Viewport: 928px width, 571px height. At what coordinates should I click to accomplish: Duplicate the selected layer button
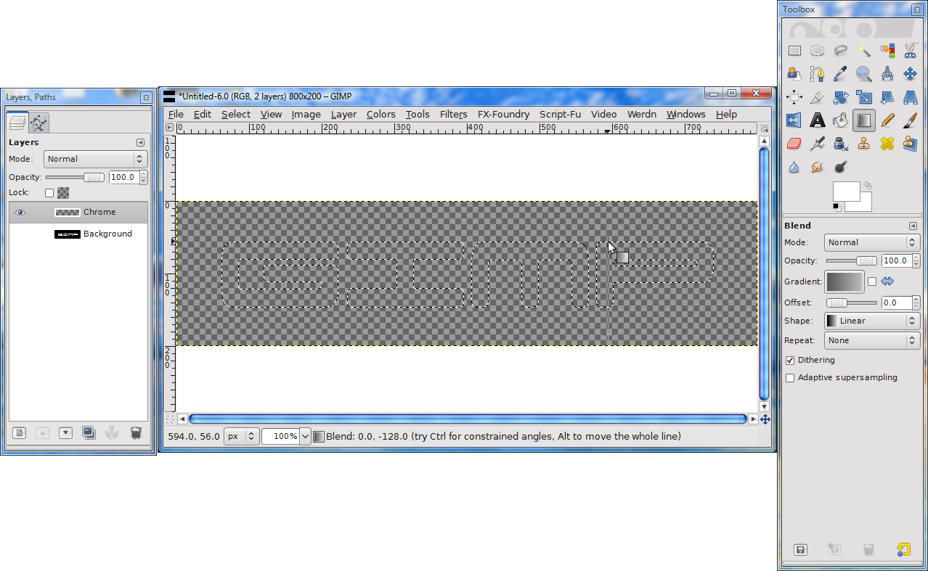pos(89,433)
